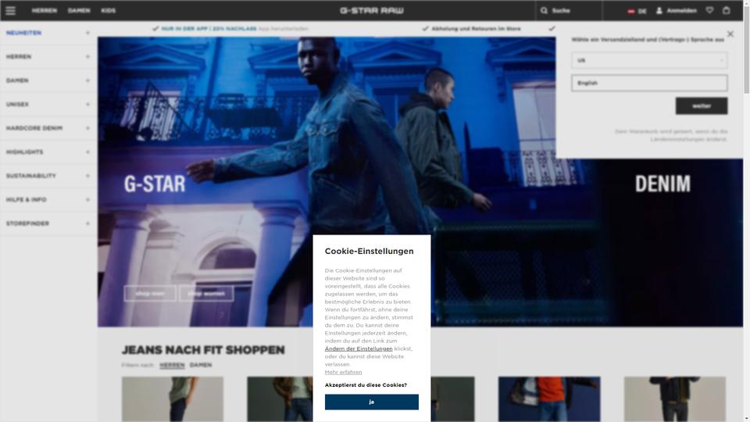
Task: Expand the DAMEN sidebar section
Action: tap(87, 80)
